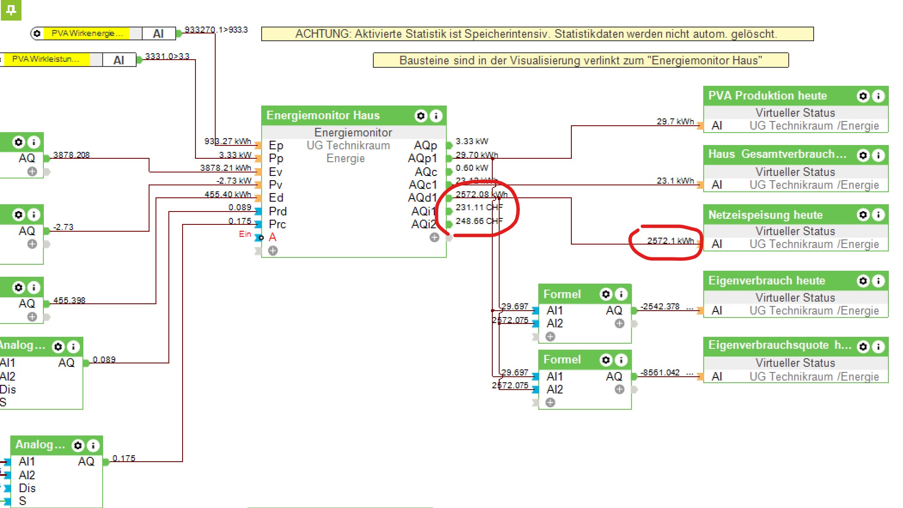Select the Bausteine verlinkt note

click(x=581, y=60)
